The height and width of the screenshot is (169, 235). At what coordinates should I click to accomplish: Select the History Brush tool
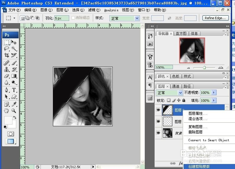pos(14,69)
